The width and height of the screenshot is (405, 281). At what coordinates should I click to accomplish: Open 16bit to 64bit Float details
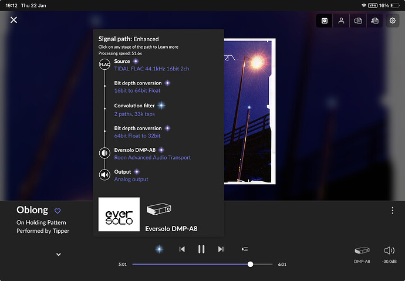(137, 90)
